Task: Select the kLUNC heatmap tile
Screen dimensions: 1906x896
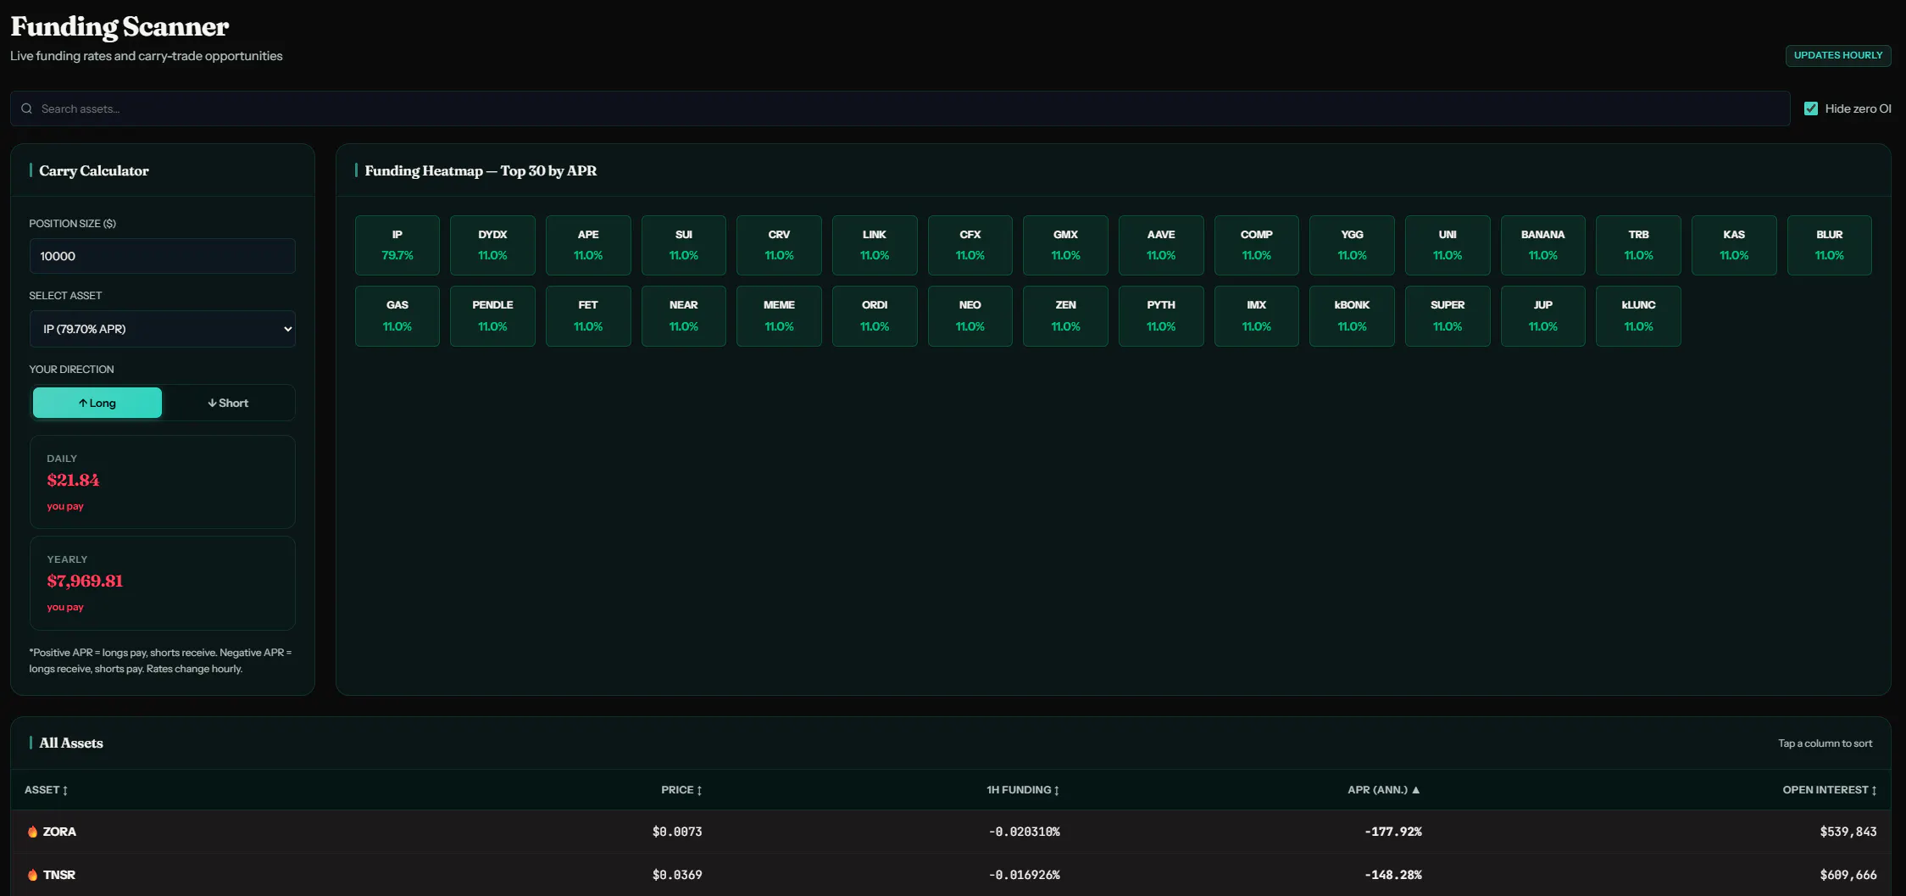Action: 1638,316
